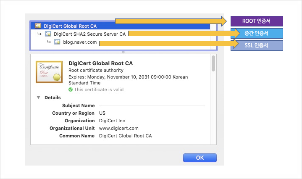Click 'This certificate is valid' text
Viewport: 302px width, 179px height.
(99, 89)
